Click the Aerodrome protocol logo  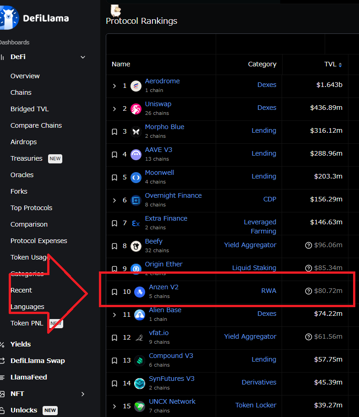(x=136, y=86)
